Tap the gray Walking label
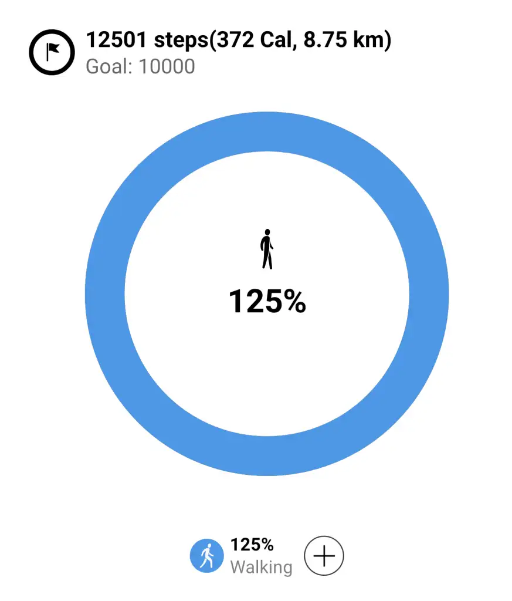 point(260,567)
